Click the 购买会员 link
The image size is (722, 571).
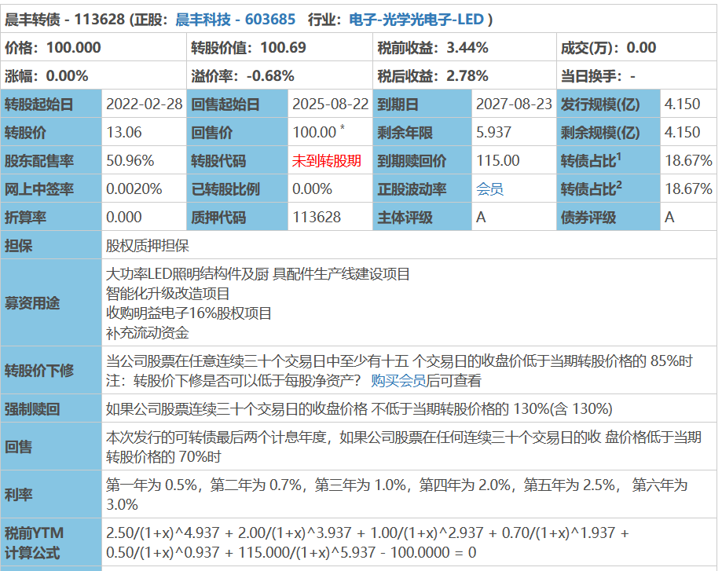point(398,380)
